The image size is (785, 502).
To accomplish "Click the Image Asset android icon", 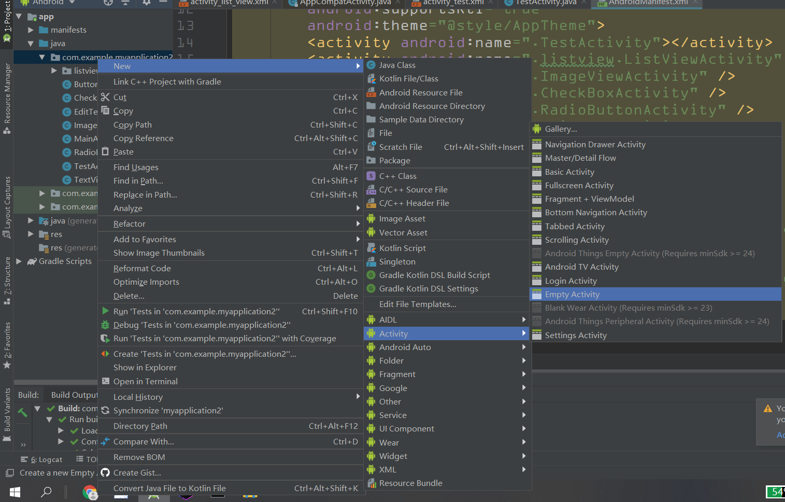I will 371,219.
